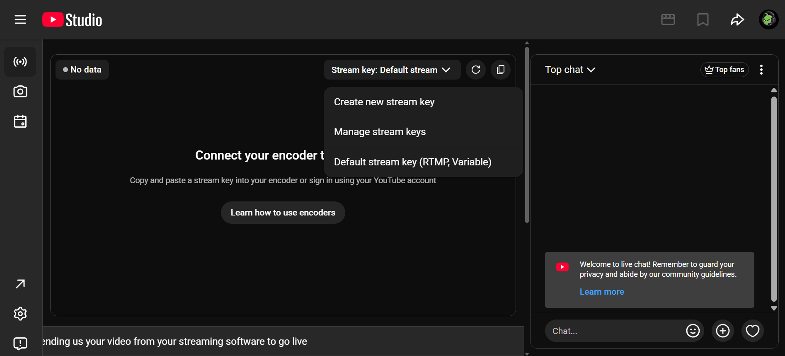
Task: Click the chat scrollbar down arrow
Action: 773,308
